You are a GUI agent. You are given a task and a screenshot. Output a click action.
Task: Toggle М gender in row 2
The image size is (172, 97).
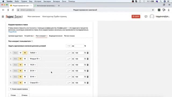pos(20,59)
